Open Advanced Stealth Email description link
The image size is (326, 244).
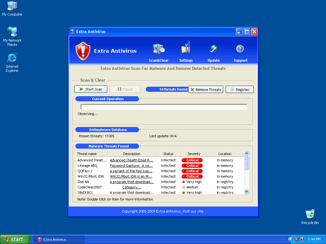click(131, 160)
